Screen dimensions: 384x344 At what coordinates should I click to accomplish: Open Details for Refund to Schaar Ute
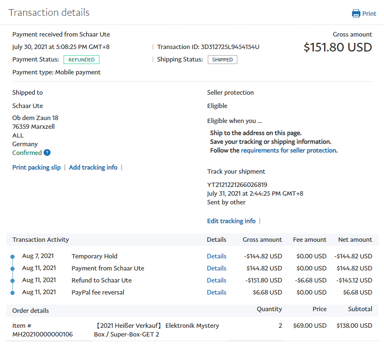pyautogui.click(x=217, y=280)
